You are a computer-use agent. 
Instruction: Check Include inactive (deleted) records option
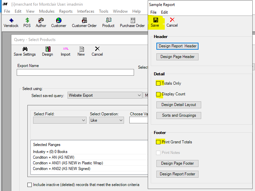[30, 185]
